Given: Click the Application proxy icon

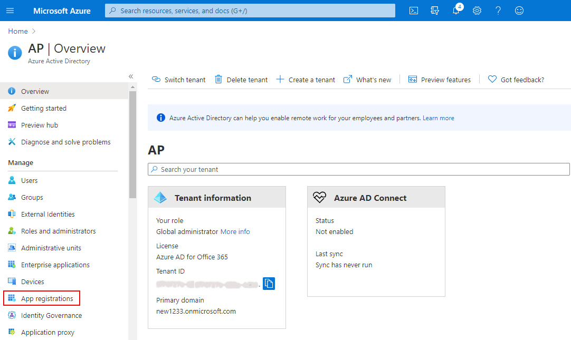Looking at the screenshot, I should pyautogui.click(x=12, y=332).
